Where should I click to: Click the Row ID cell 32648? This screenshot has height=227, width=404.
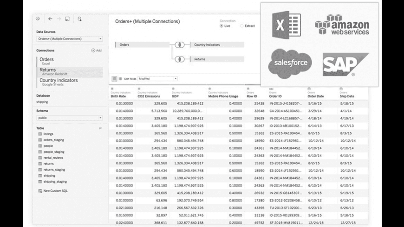coord(259,111)
